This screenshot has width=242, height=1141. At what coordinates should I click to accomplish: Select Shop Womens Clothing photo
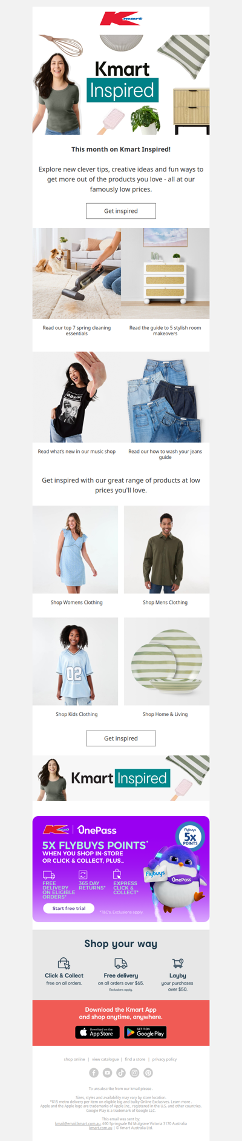tap(75, 549)
